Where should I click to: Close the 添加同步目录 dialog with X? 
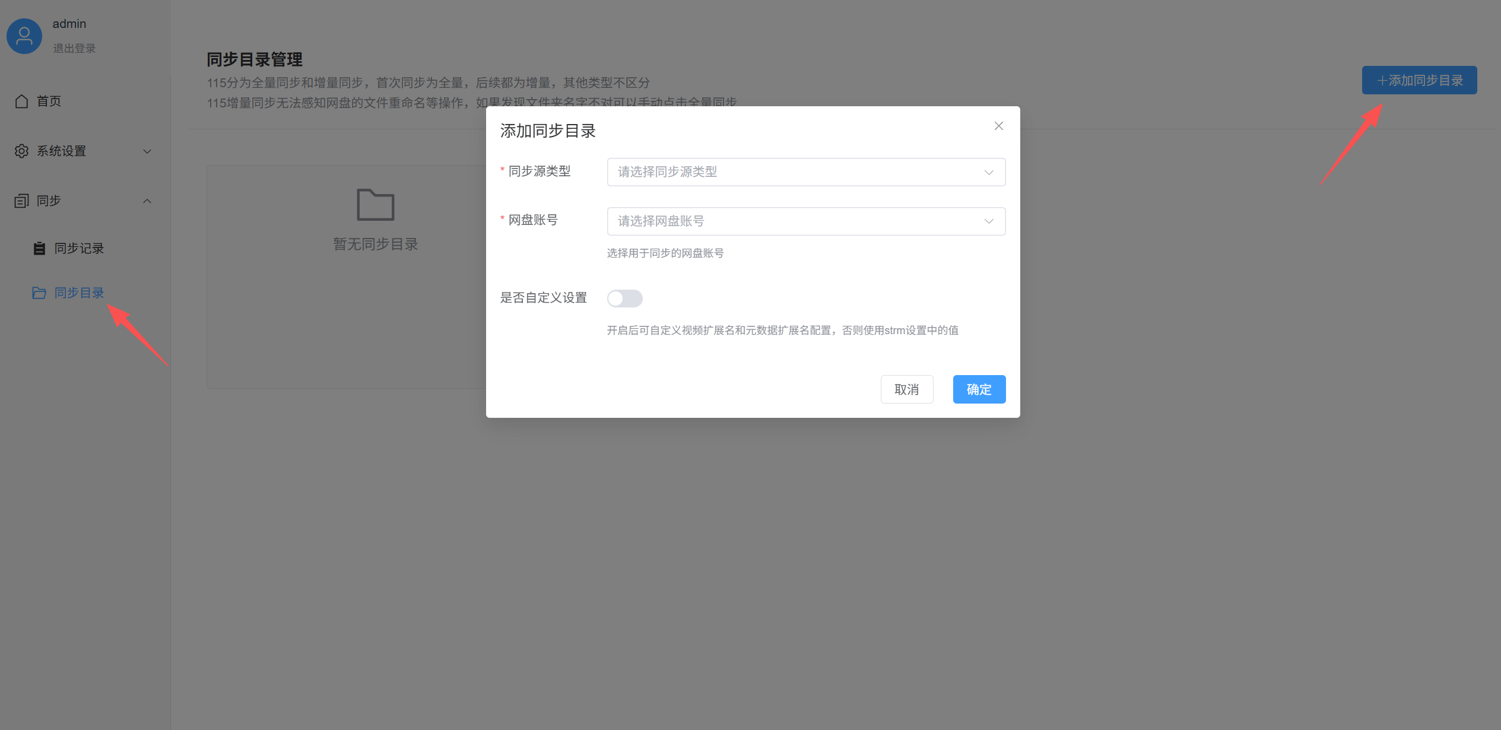pyautogui.click(x=999, y=126)
